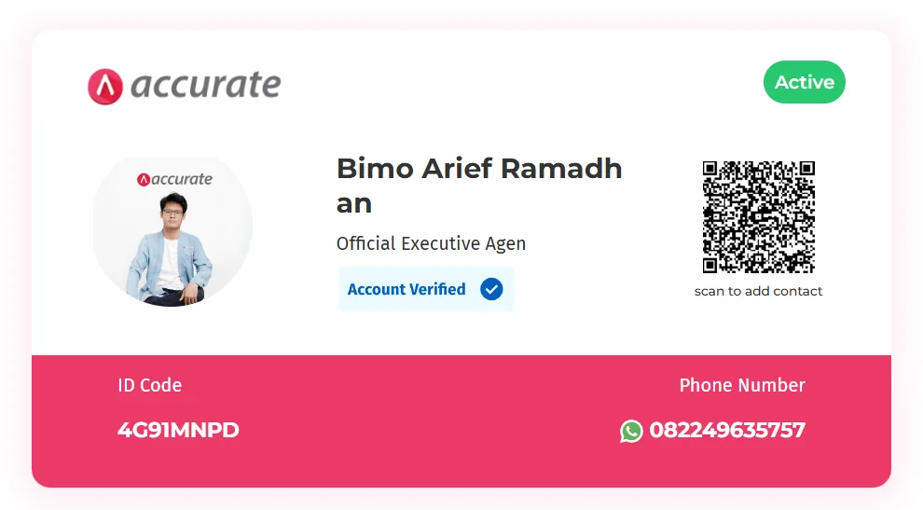Click the top-left QR finder square

pos(709,169)
